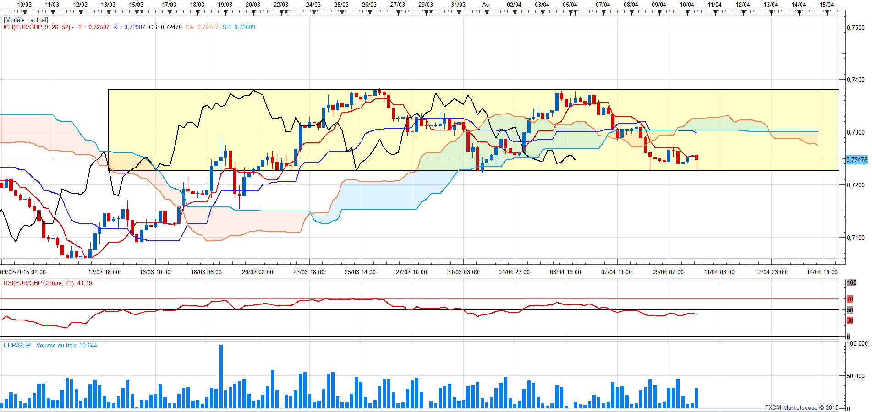The height and width of the screenshot is (412, 872).
Task: Click the "01/04 23:00" time label
Action: 514,272
